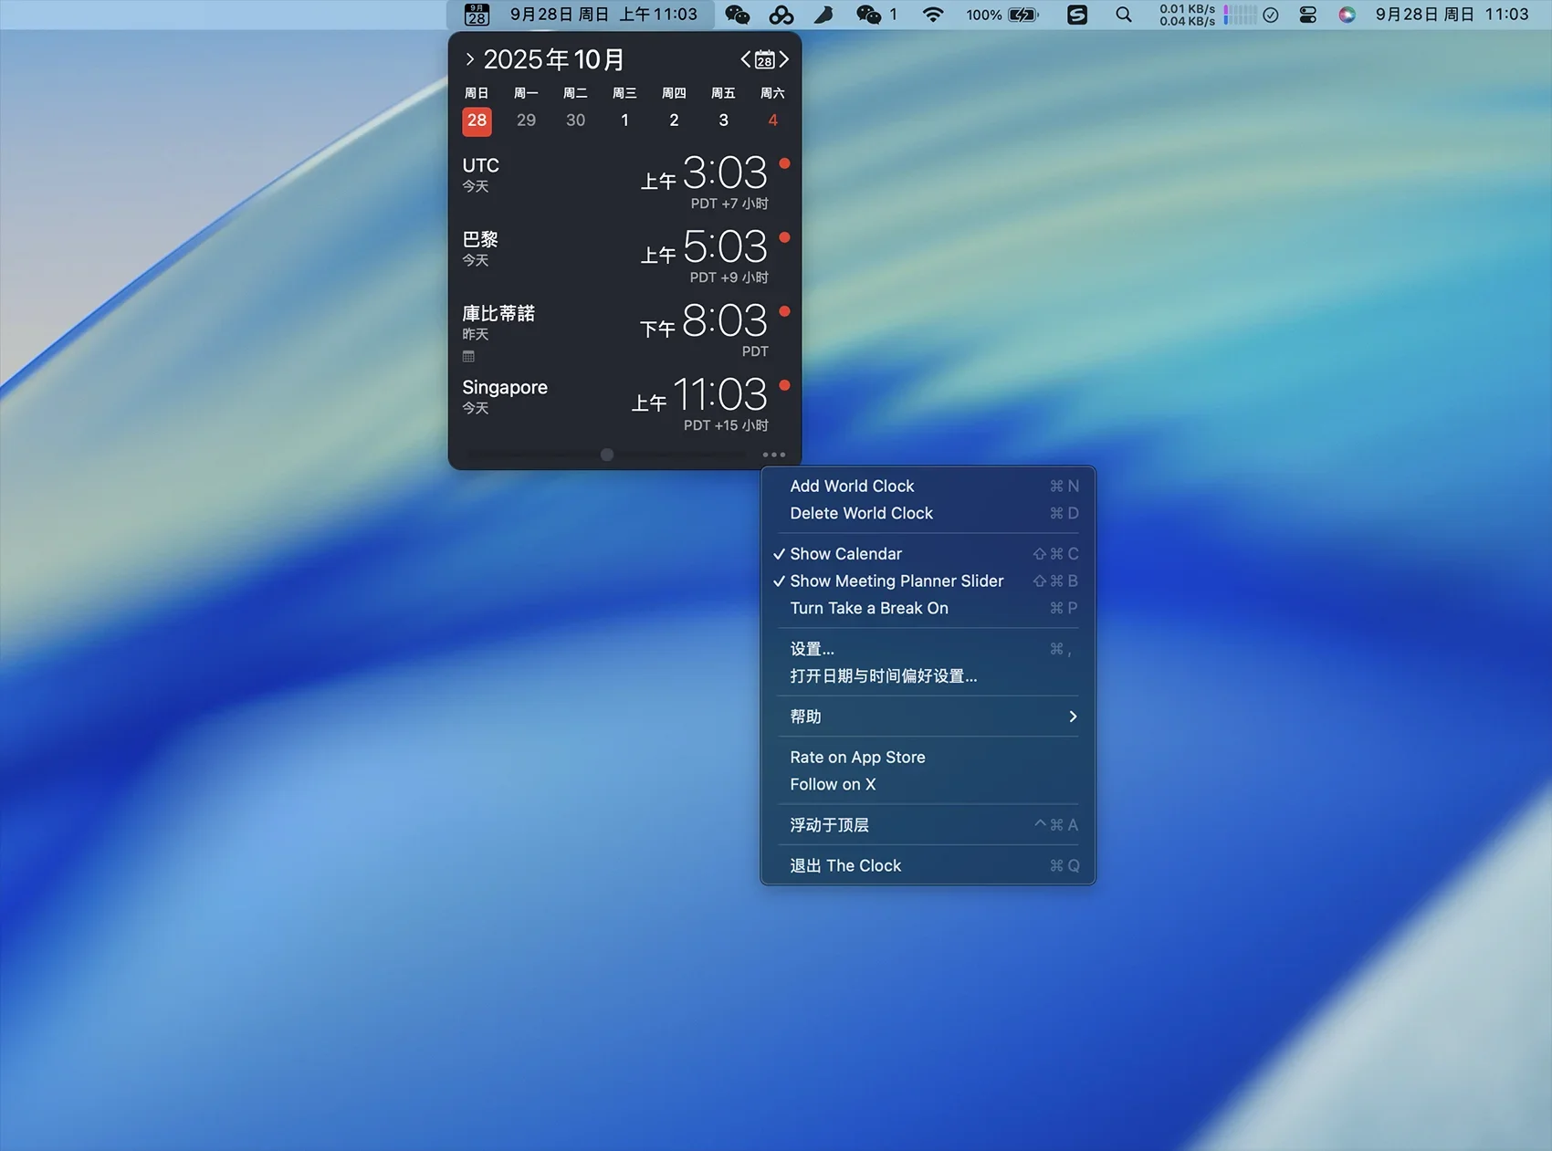Viewport: 1552px width, 1151px height.
Task: Select October 2 in calendar
Action: pyautogui.click(x=674, y=120)
